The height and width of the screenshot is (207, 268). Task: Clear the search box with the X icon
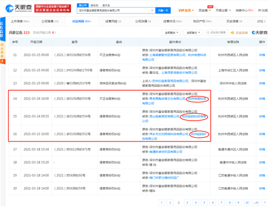152,10
